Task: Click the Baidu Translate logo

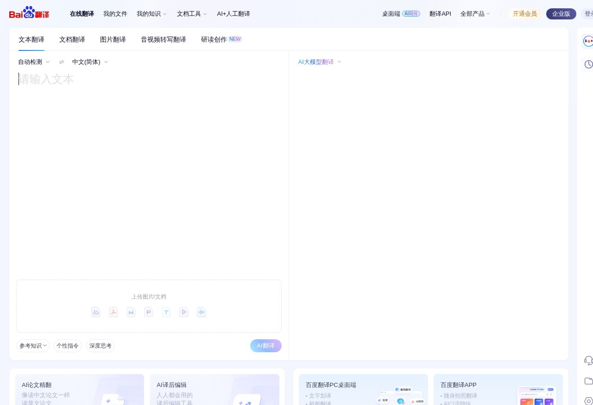Action: point(29,12)
